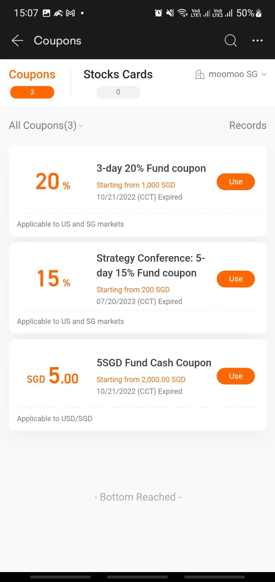Tap the orange coupon count badge showing 3
This screenshot has width=275, height=582.
click(32, 92)
